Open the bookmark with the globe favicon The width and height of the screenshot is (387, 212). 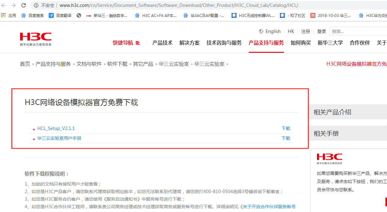[x=79, y=15]
